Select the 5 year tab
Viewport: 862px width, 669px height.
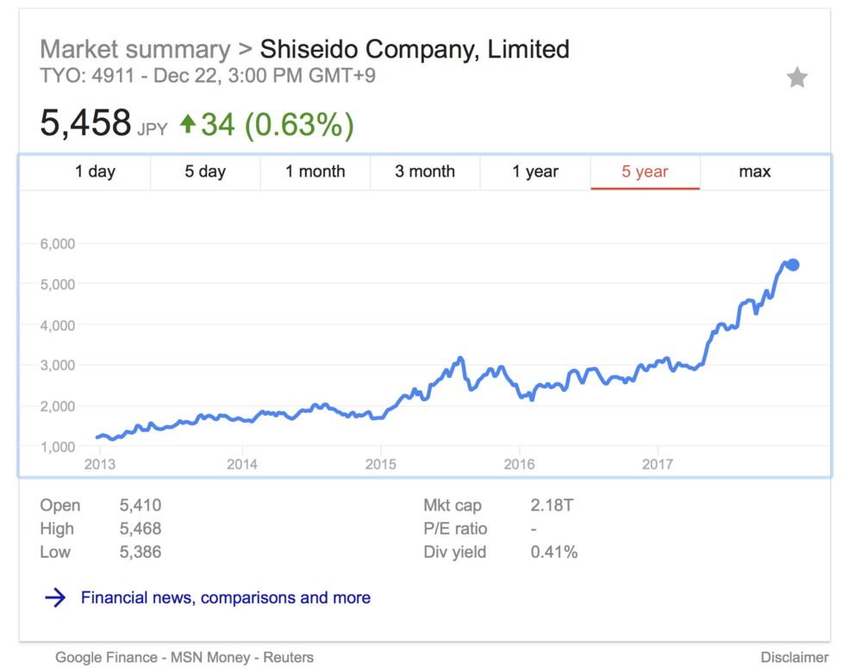point(646,172)
